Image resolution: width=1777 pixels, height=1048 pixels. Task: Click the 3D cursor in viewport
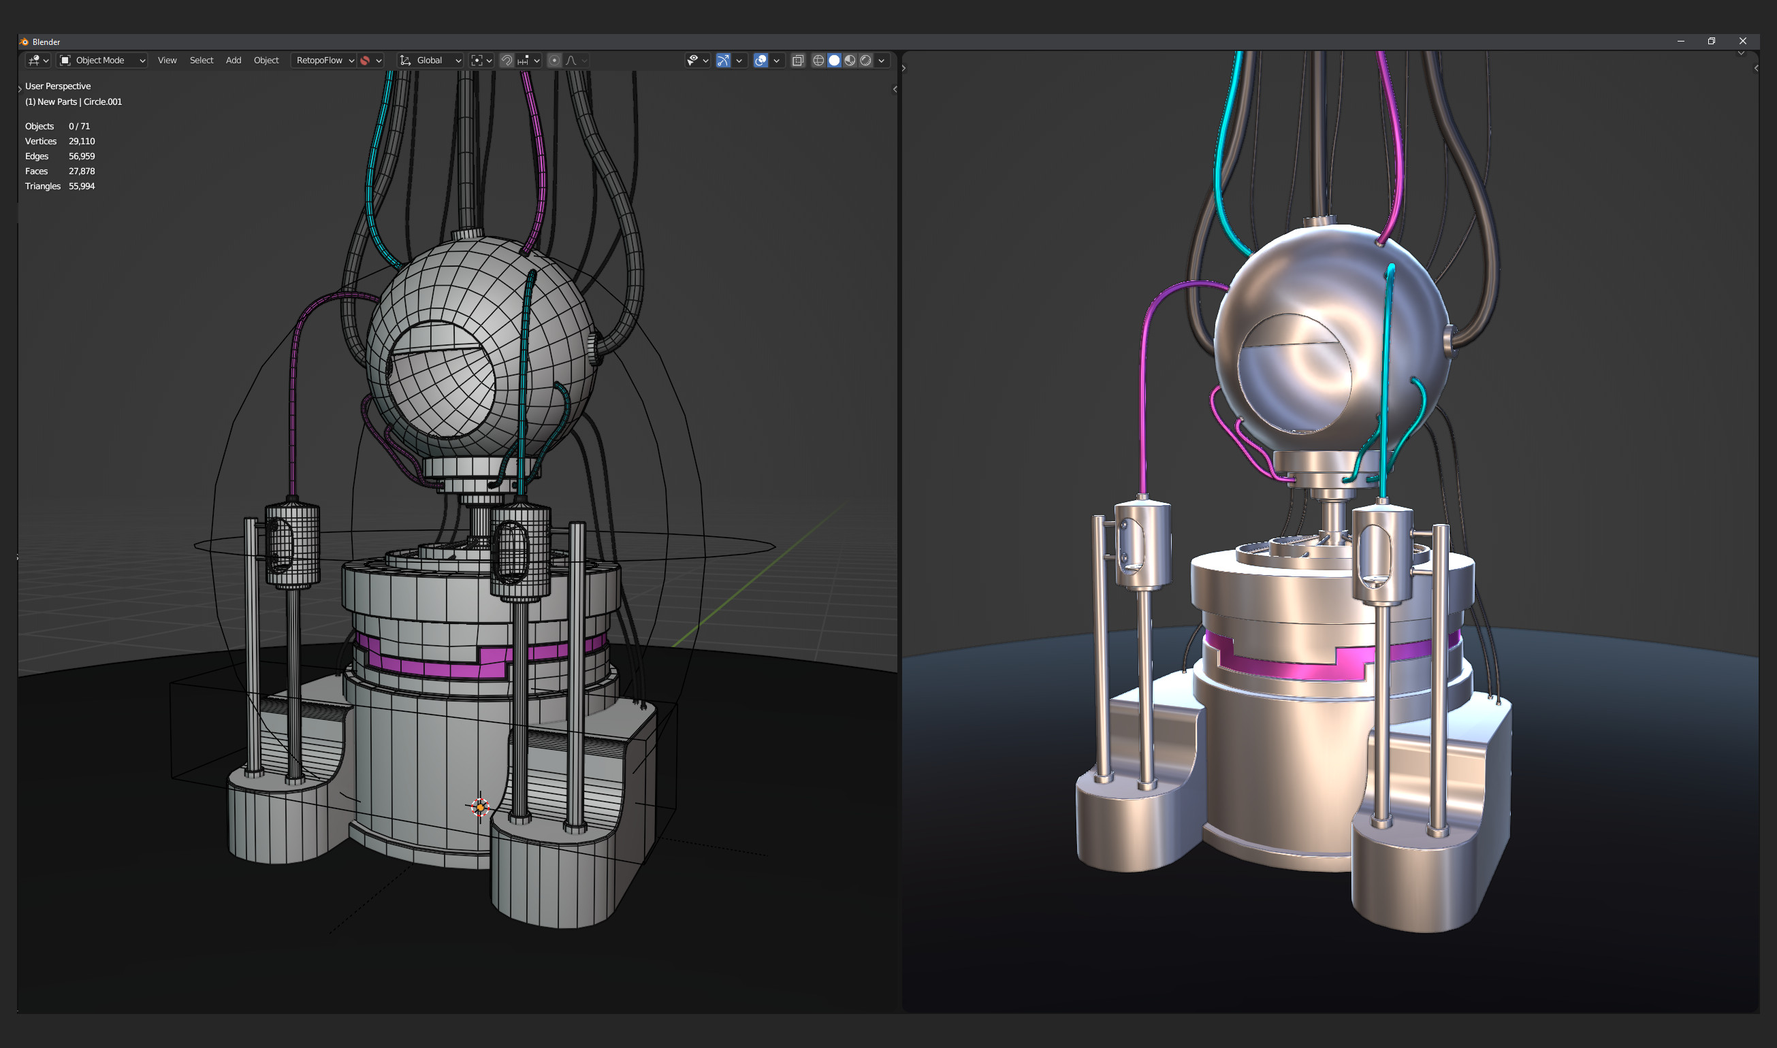pyautogui.click(x=481, y=807)
